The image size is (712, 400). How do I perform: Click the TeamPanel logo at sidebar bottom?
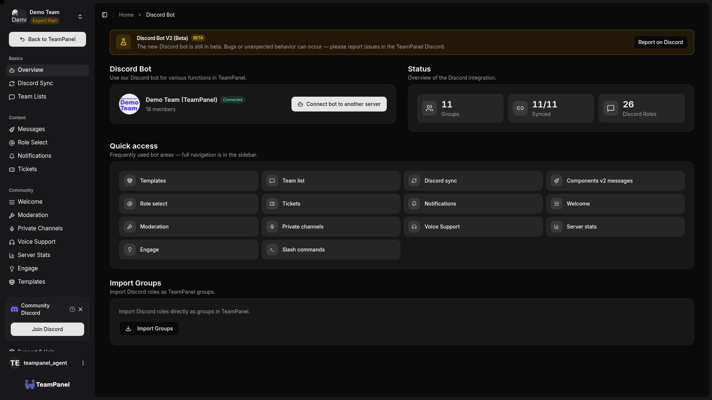47,384
